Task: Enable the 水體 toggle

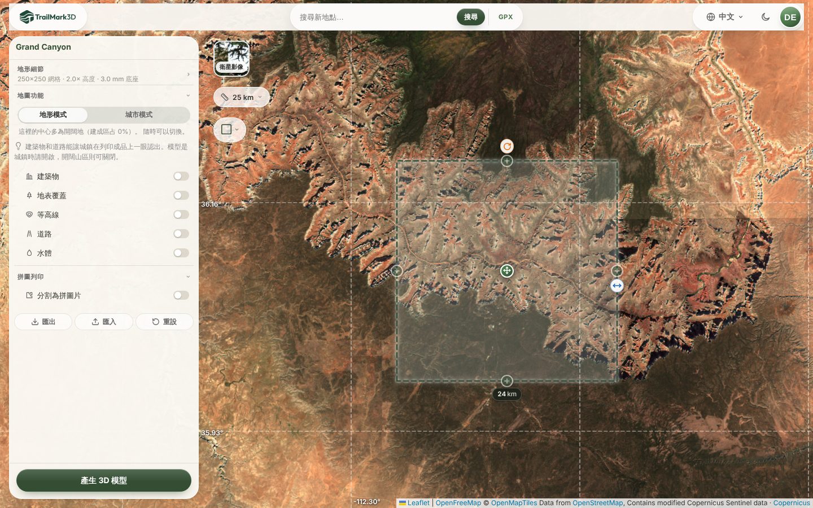Action: point(181,253)
